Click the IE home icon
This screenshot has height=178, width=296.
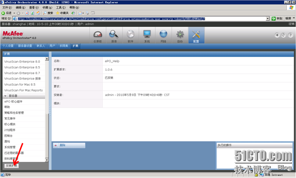38,13
